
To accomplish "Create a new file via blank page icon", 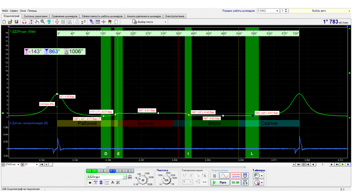I will coord(4,22).
